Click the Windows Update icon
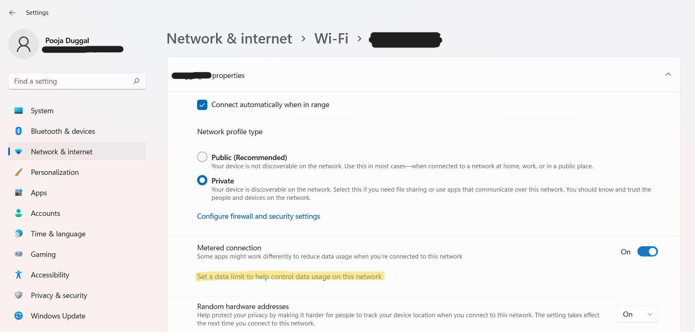Viewport: 695px width, 332px height. [19, 316]
